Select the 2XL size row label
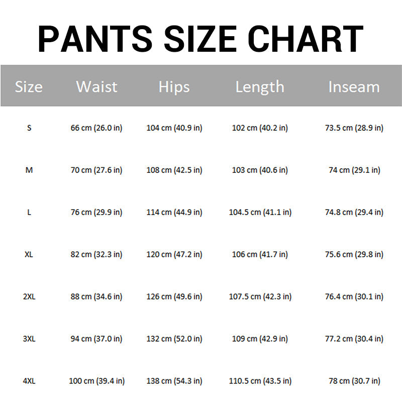Image resolution: width=402 pixels, height=402 pixels. pyautogui.click(x=29, y=296)
